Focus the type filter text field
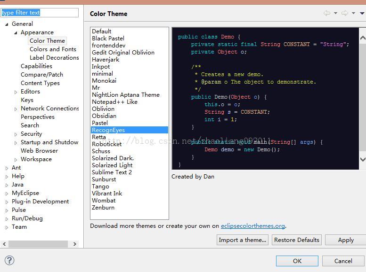The height and width of the screenshot is (272, 366). click(x=40, y=13)
